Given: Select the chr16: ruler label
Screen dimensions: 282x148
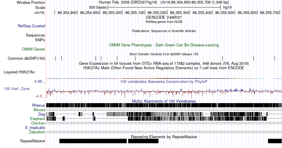Looking at the screenshot, I should [40, 12].
